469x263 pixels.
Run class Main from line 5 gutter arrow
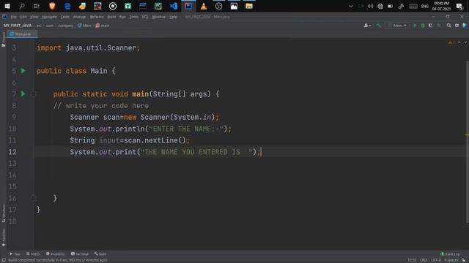point(23,71)
